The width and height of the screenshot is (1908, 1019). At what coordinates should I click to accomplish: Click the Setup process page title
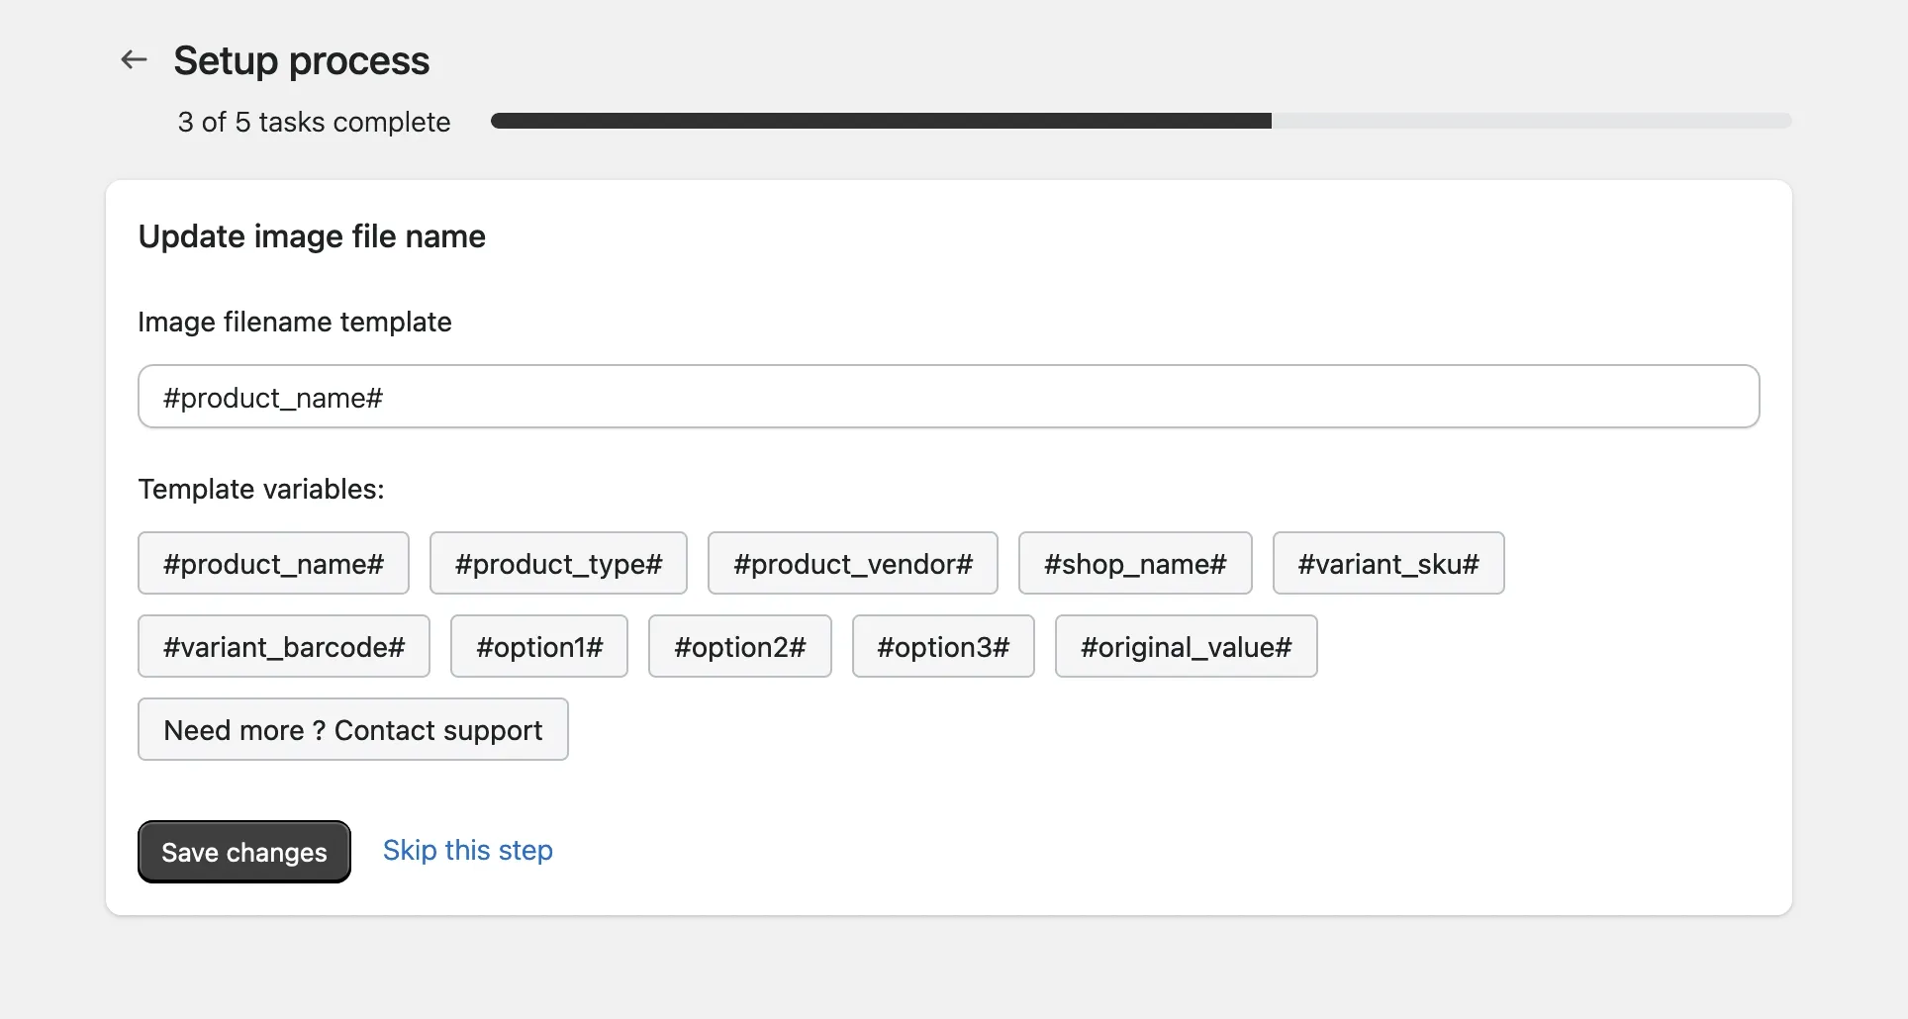pos(301,60)
